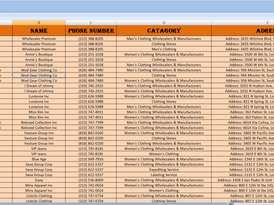Click (626) 484-7480 in Wod Gear Women's Wholesalers row
This screenshot has width=274, height=205.
(91, 81)
